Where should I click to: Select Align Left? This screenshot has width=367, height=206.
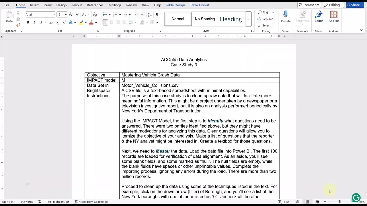pos(105,22)
